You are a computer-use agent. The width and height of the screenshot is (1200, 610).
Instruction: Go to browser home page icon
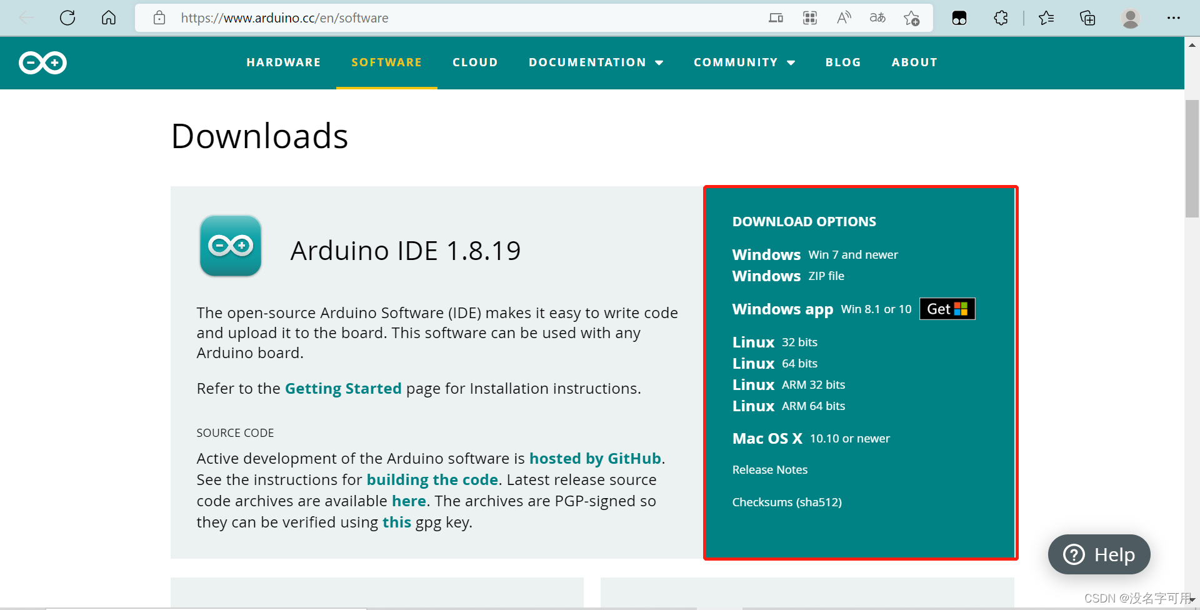pyautogui.click(x=109, y=18)
